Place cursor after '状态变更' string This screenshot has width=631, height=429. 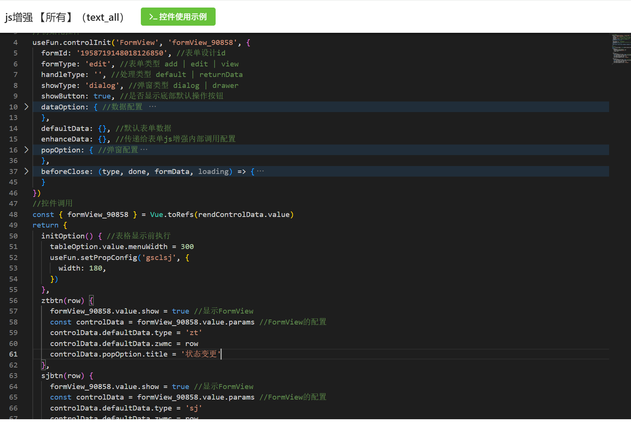[221, 354]
